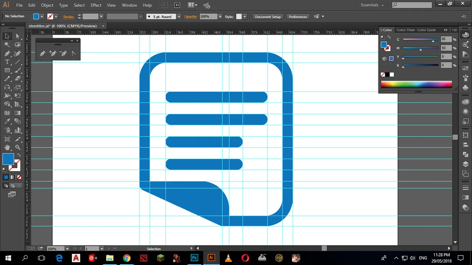Click the Cyan slider in Color panel
Image resolution: width=472 pixels, height=265 pixels.
coord(420,39)
